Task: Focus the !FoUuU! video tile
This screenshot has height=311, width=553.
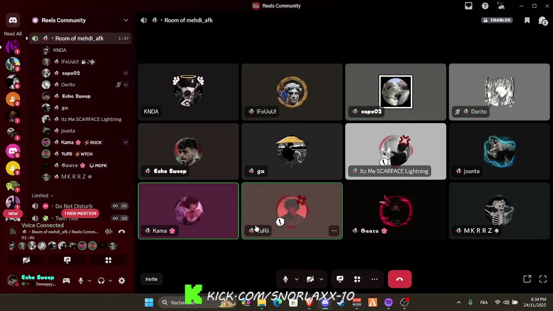Action: click(x=292, y=92)
